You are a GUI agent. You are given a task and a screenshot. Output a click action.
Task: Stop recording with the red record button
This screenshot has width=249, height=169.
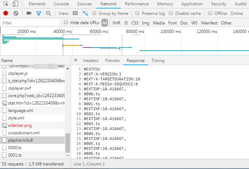tap(6, 13)
